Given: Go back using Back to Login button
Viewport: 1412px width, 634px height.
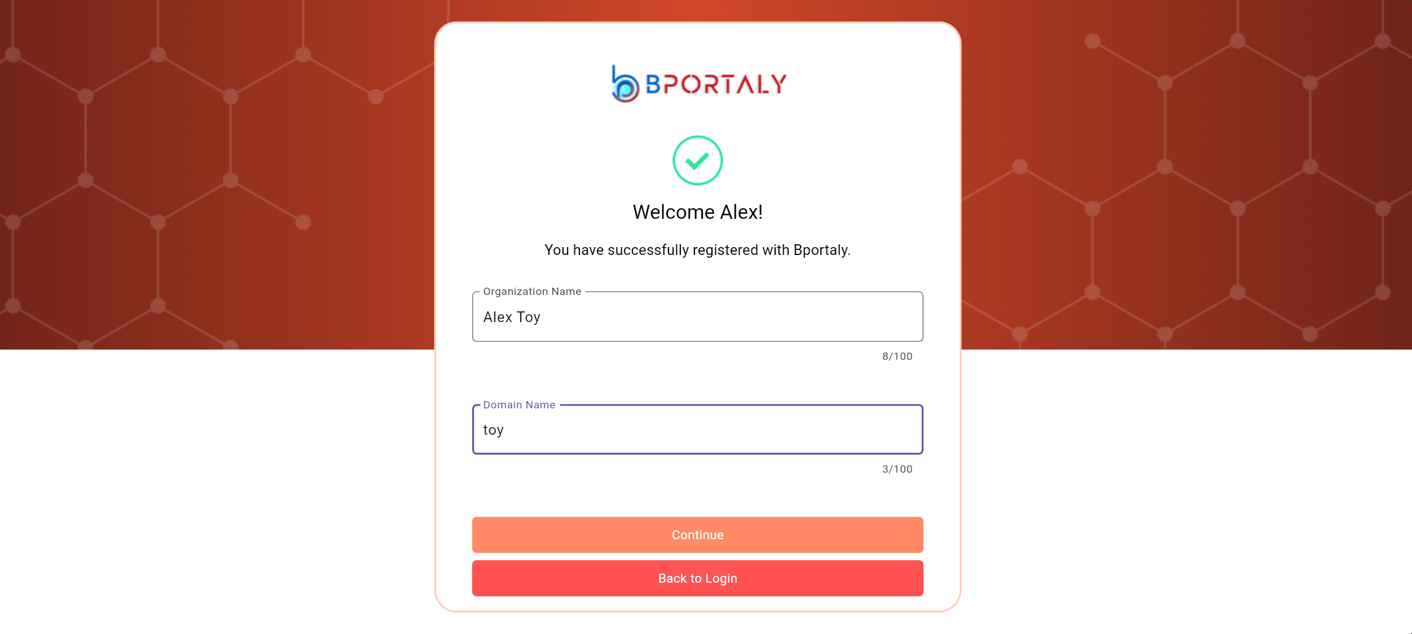Looking at the screenshot, I should [x=697, y=578].
